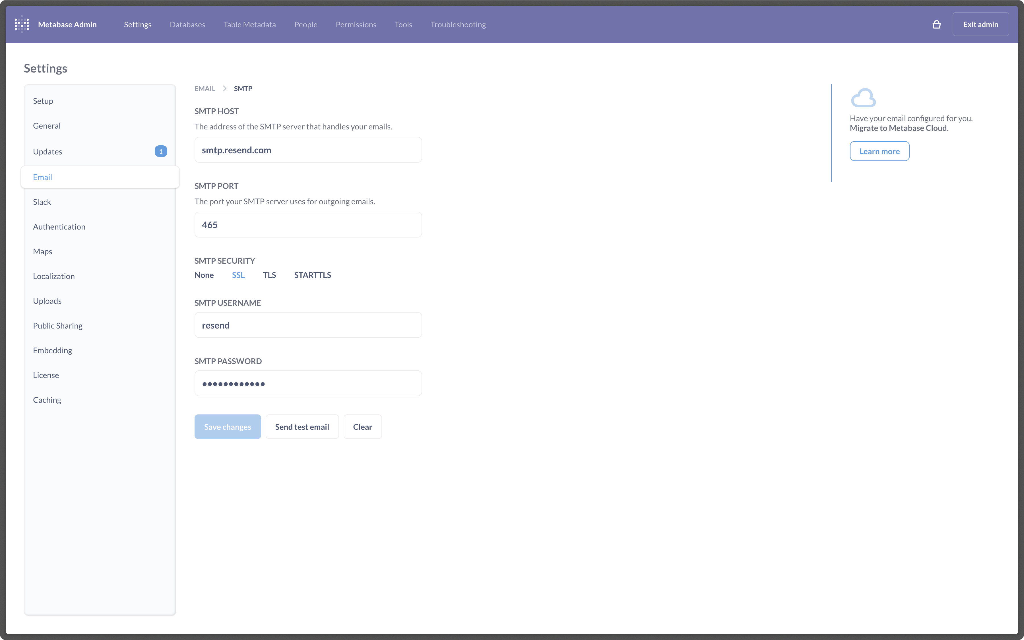
Task: Focus the SMTP username field
Action: (308, 325)
